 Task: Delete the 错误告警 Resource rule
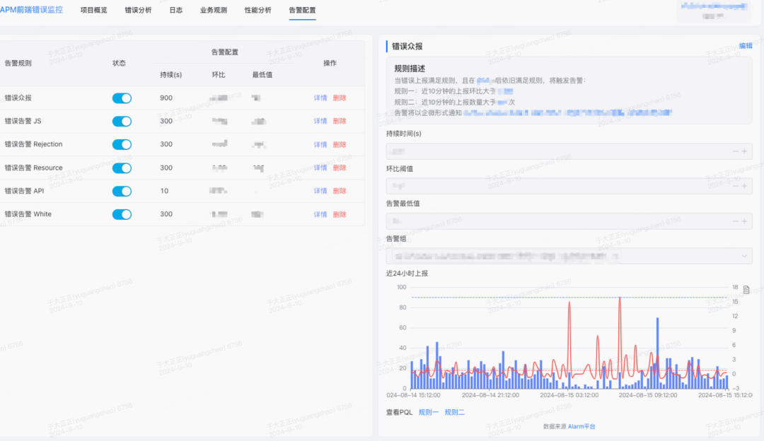click(340, 168)
